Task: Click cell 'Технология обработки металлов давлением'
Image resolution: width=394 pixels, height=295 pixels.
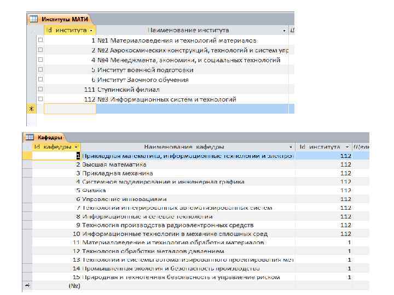Action: click(x=188, y=251)
